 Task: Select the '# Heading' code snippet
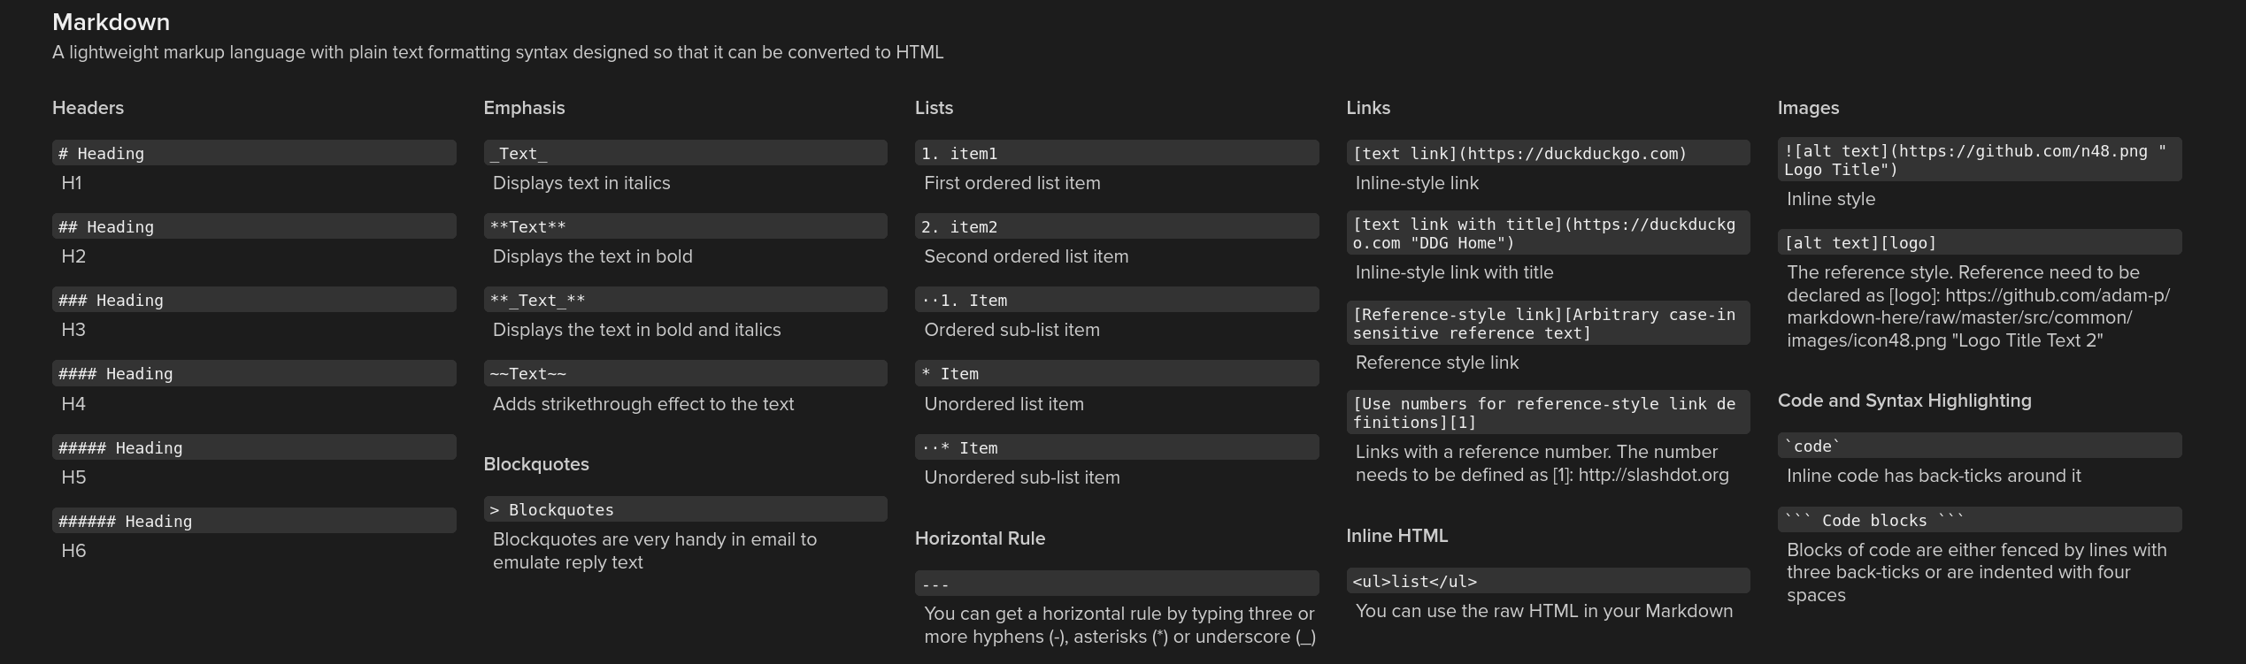point(254,153)
